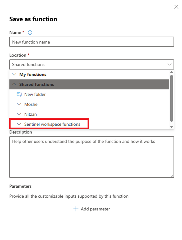Select the Moshe folder entry
Image resolution: width=182 pixels, height=240 pixels.
31,104
